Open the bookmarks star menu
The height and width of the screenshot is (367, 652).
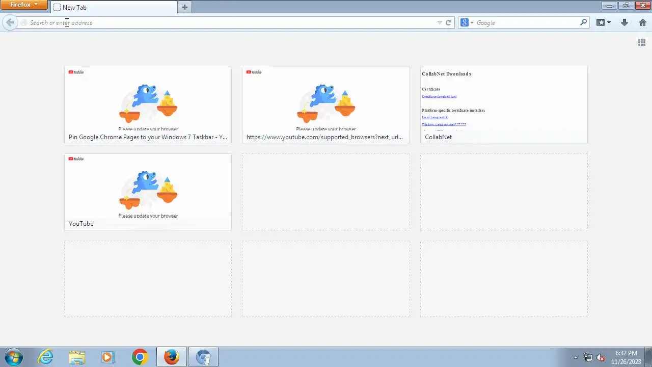click(604, 22)
